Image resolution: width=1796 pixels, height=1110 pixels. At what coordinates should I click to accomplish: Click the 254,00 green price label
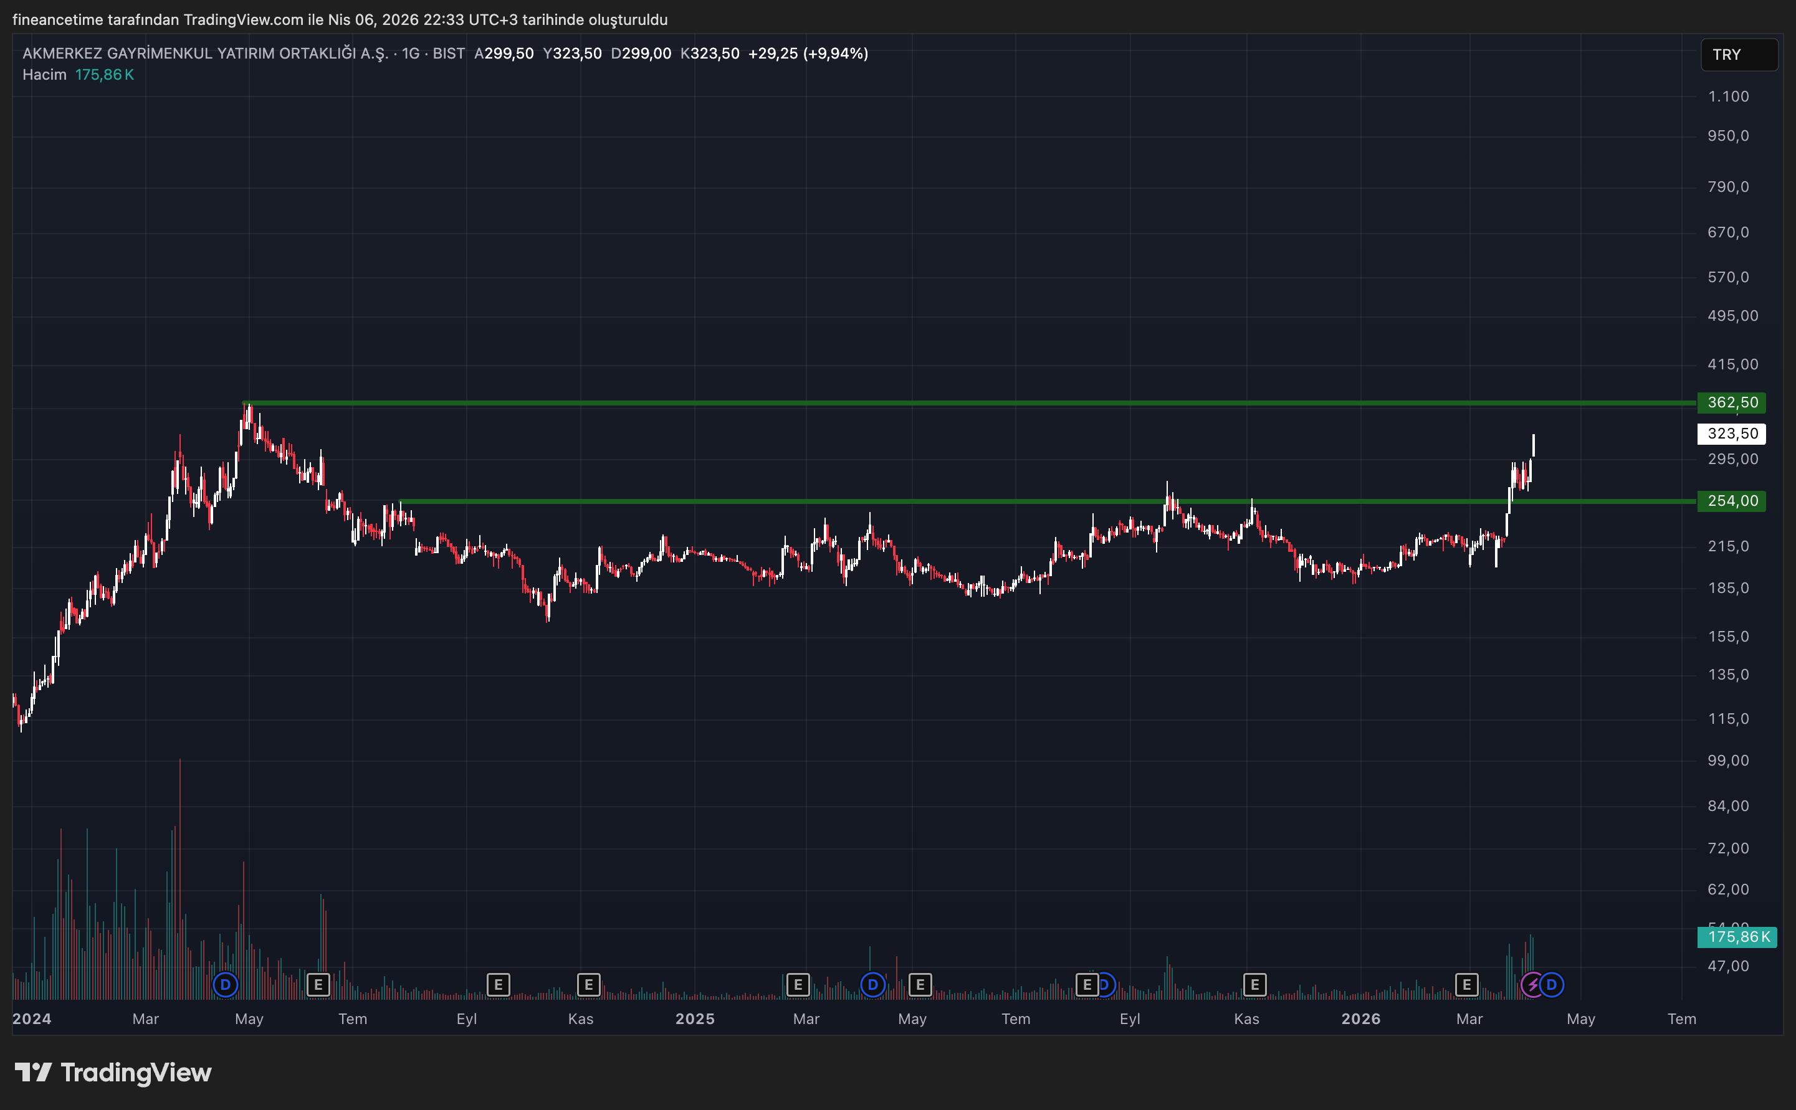(x=1731, y=501)
